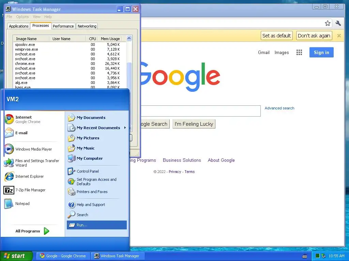The height and width of the screenshot is (261, 349).
Task: Open My Music folder
Action: [86, 148]
